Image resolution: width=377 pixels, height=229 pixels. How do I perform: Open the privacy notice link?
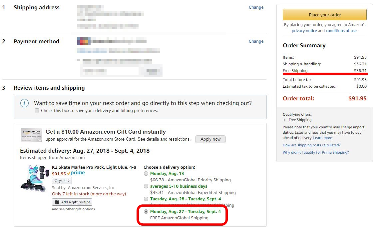[x=304, y=31]
